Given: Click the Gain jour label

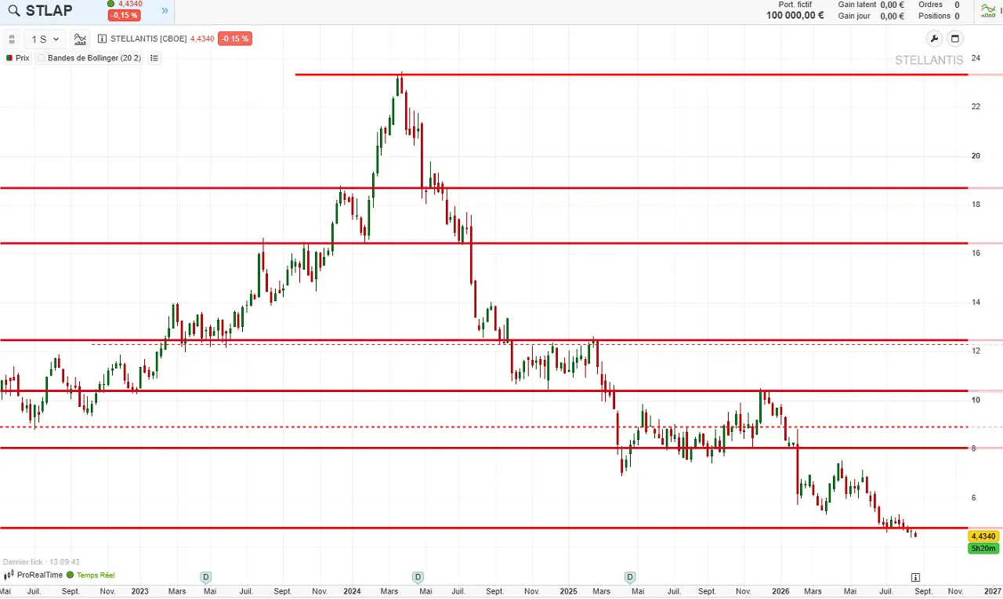Looking at the screenshot, I should [x=854, y=16].
